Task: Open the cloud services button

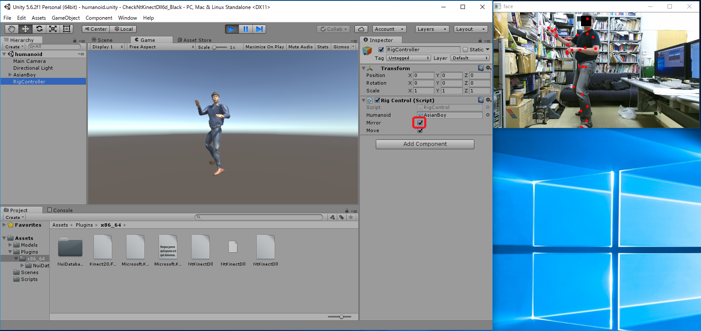Action: pos(361,29)
